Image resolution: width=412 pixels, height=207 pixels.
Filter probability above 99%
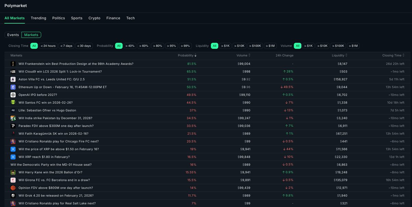point(185,46)
